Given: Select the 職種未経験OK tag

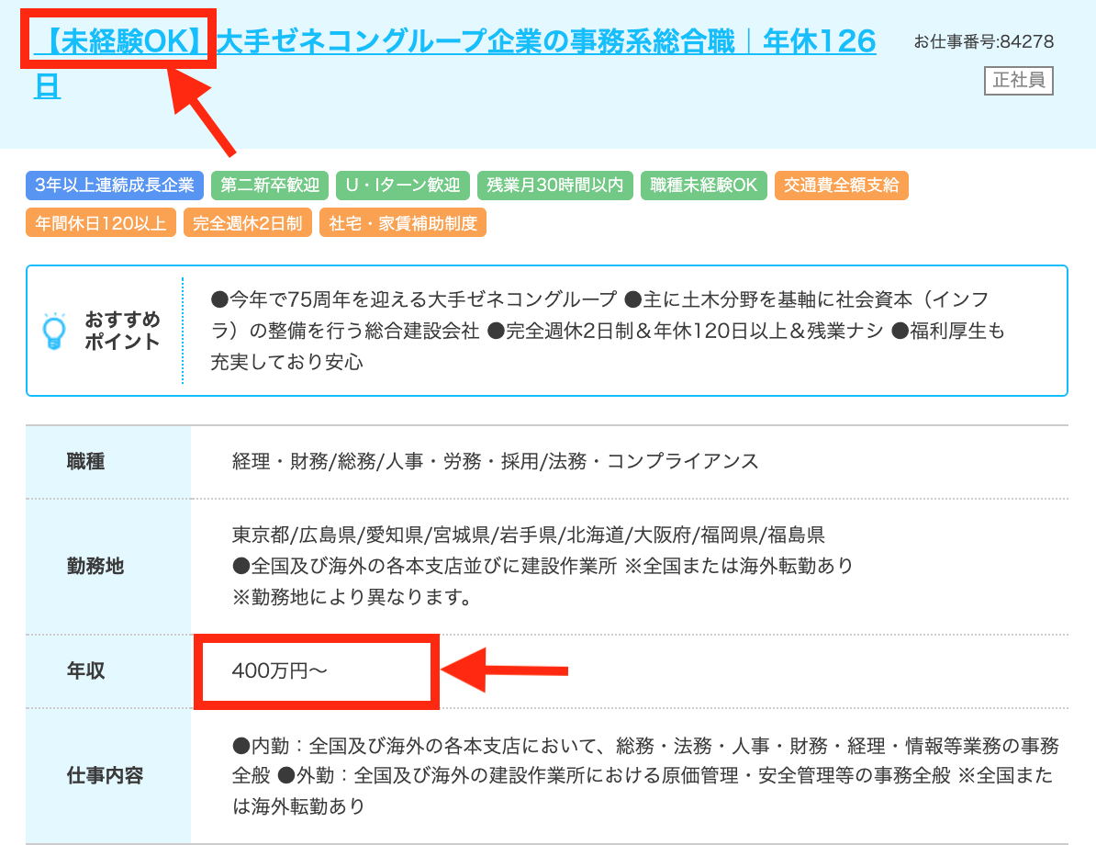Looking at the screenshot, I should 703,186.
